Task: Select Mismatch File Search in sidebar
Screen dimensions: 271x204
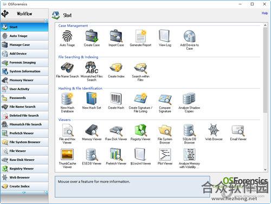Action: click(24, 124)
